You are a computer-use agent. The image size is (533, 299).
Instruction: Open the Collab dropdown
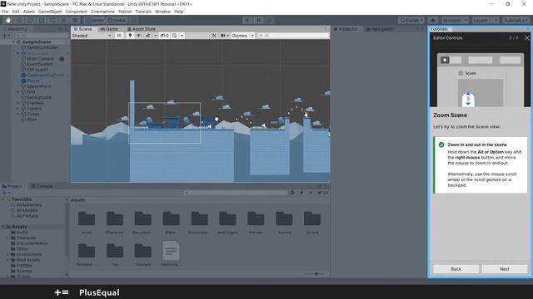click(x=411, y=20)
